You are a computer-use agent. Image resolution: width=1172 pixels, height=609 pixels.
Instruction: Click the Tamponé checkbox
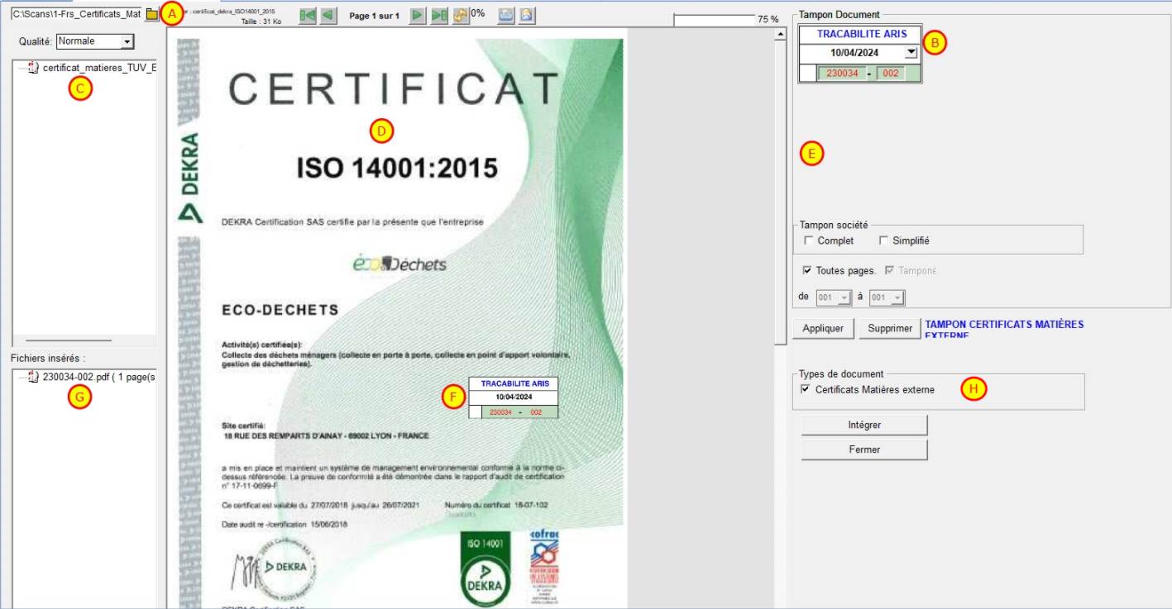(x=890, y=270)
